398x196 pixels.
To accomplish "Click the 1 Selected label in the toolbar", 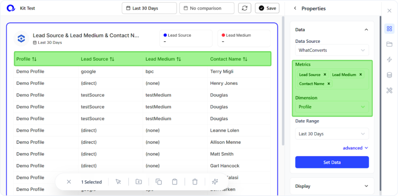I will pyautogui.click(x=91, y=182).
